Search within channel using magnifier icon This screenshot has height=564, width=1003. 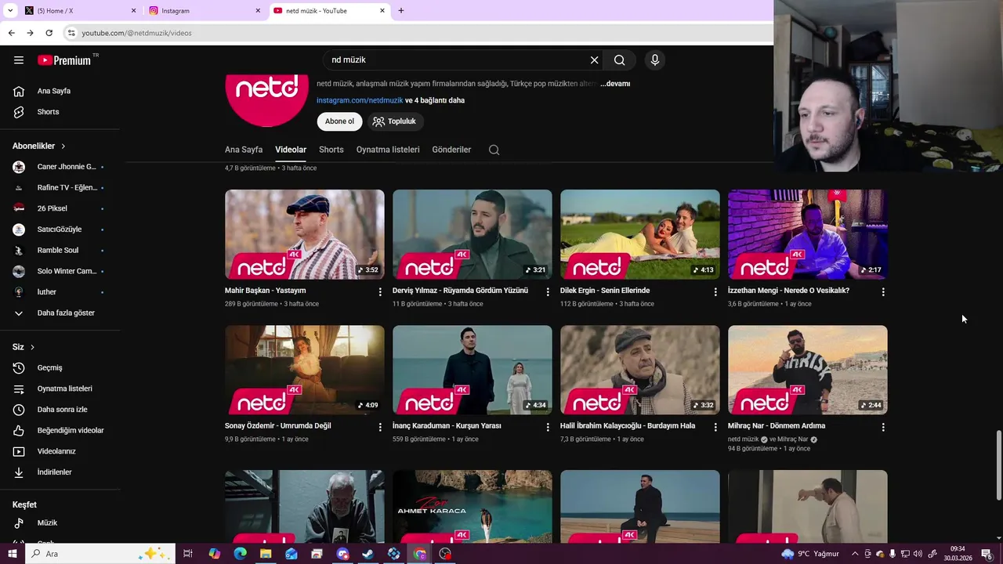click(494, 150)
